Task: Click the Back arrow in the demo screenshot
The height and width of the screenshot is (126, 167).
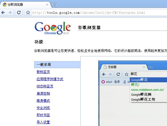Action: click(104, 74)
